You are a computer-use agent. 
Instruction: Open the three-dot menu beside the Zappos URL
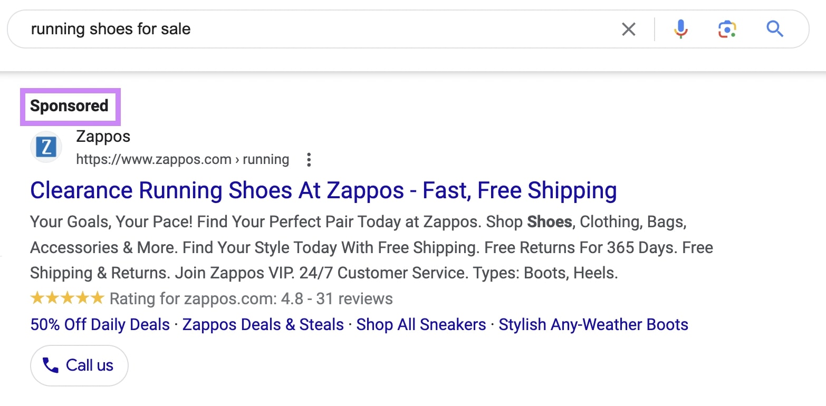tap(309, 159)
